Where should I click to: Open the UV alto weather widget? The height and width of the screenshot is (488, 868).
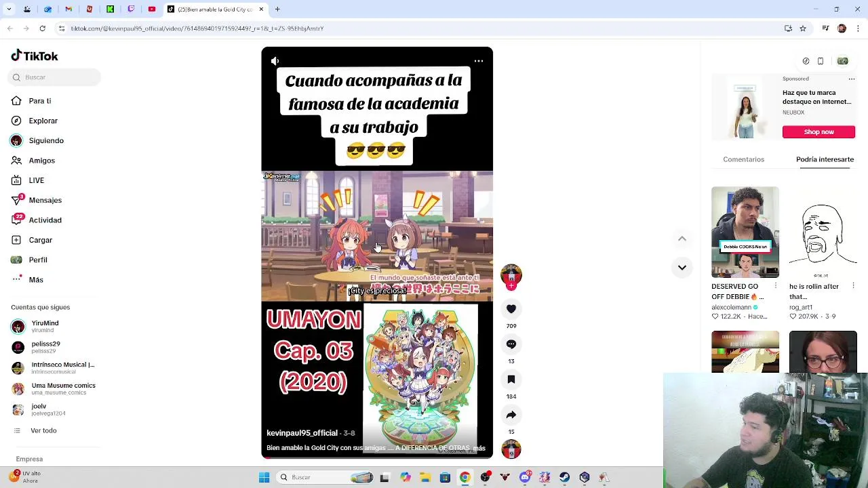click(x=24, y=477)
